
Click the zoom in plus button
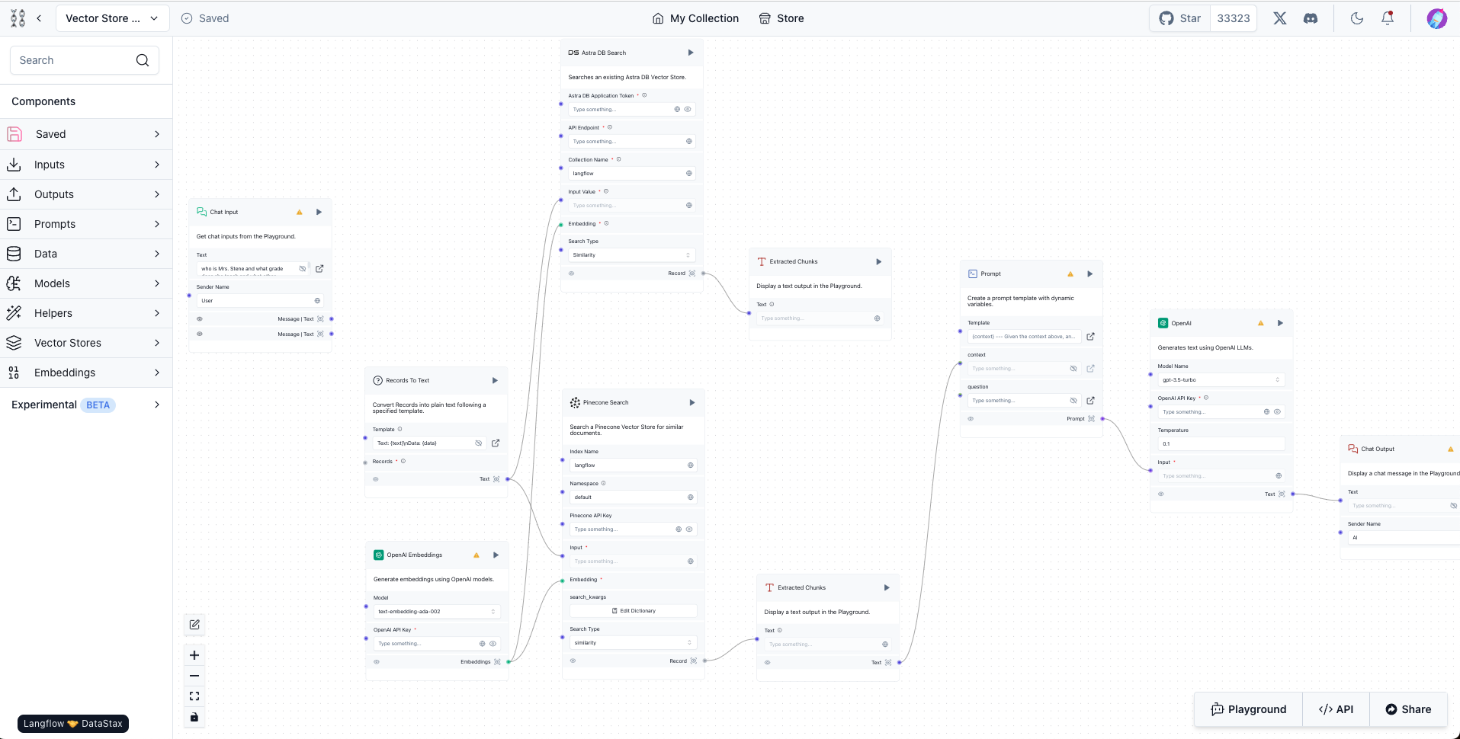[194, 655]
